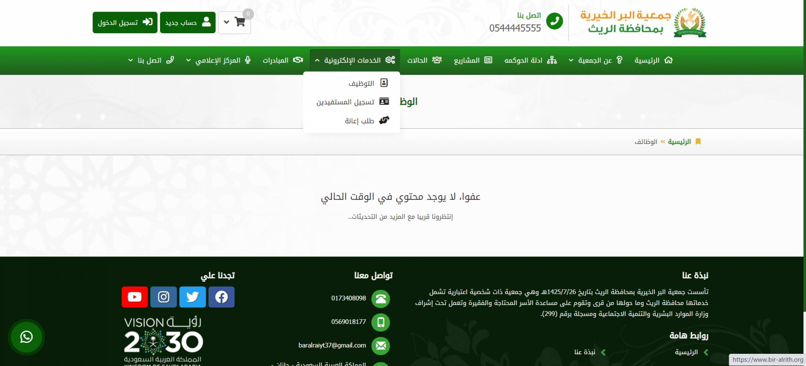Click the microphone icon beside المركز الإعلامي
Image resolution: width=806 pixels, height=366 pixels.
pos(248,60)
